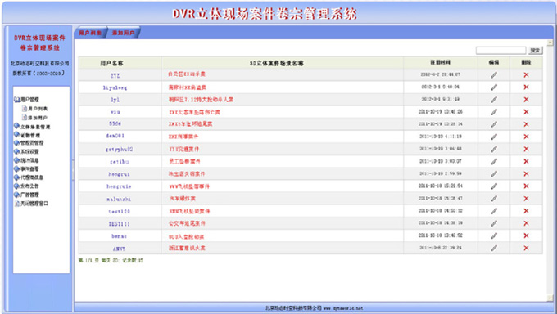The width and height of the screenshot is (557, 314).
Task: Focus the search text field
Action: [x=500, y=51]
